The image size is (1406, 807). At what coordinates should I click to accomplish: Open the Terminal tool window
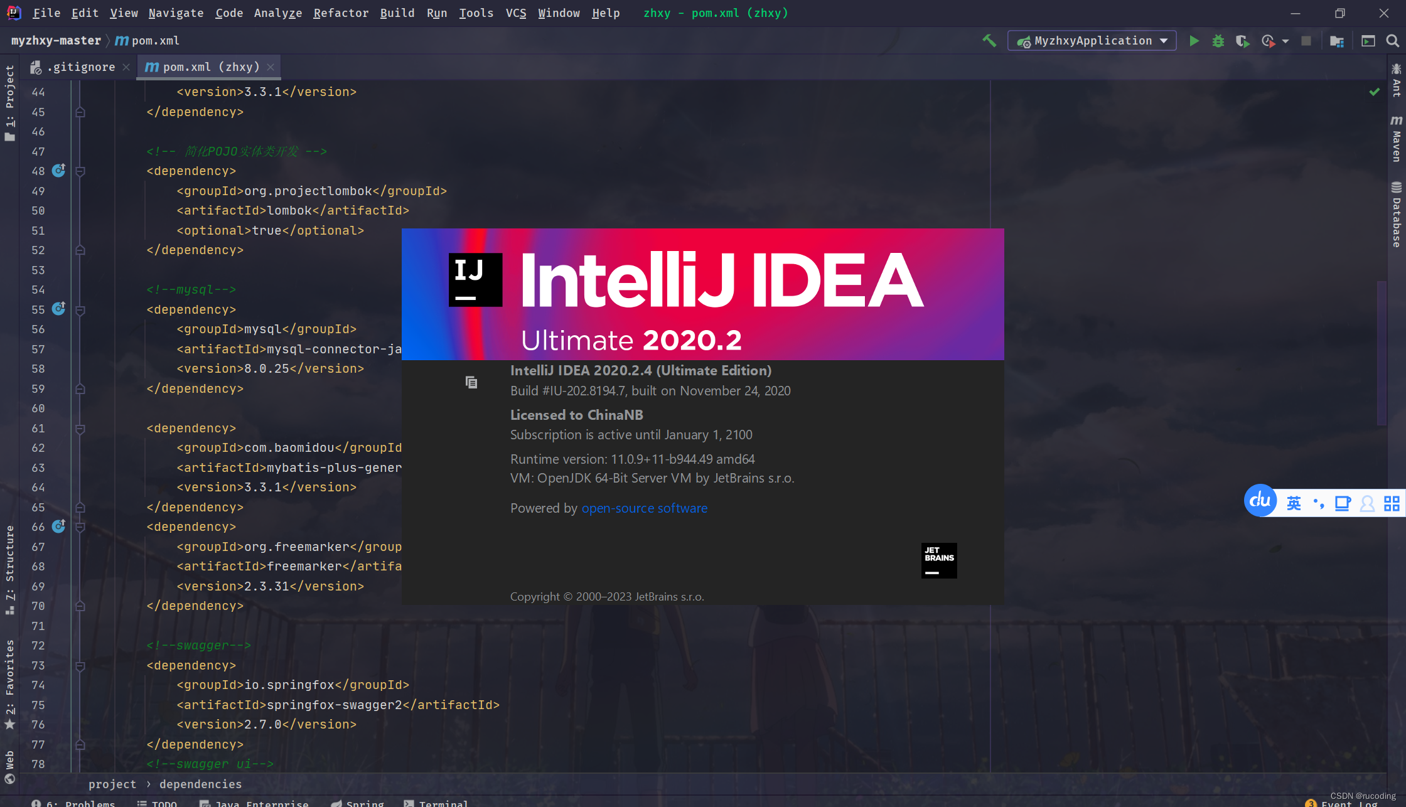coord(437,803)
